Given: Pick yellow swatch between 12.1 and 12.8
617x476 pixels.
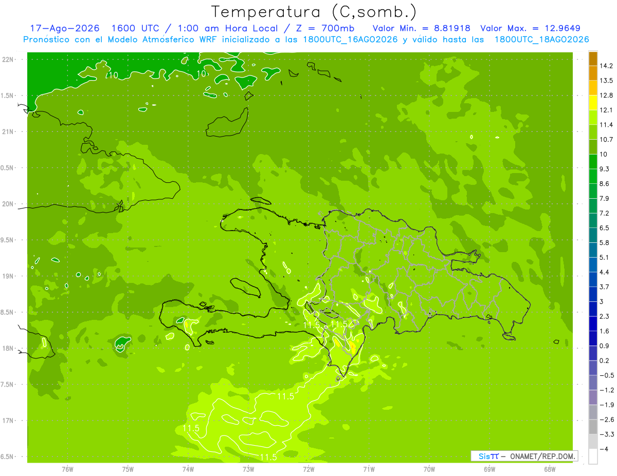Looking at the screenshot, I should (593, 103).
